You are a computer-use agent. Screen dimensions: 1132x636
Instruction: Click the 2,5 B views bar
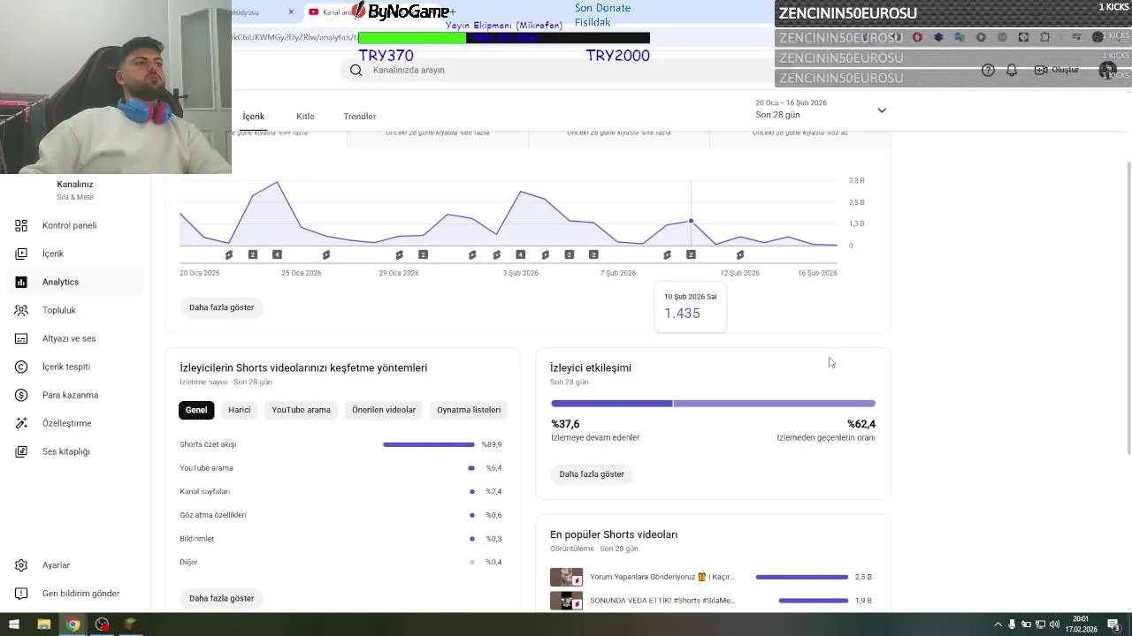pyautogui.click(x=802, y=577)
